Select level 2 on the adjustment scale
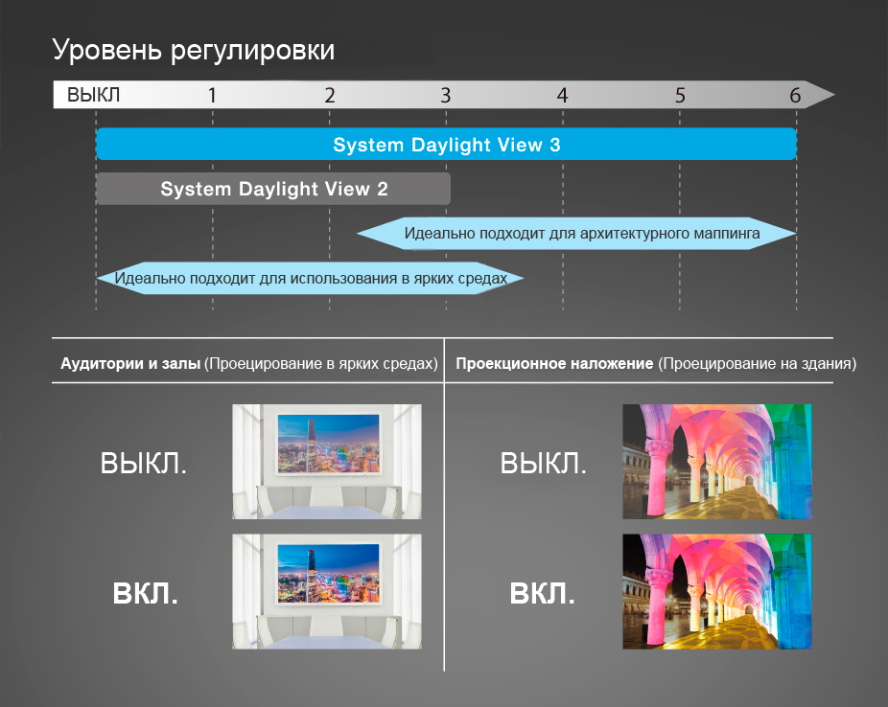This screenshot has width=888, height=707. (x=330, y=95)
